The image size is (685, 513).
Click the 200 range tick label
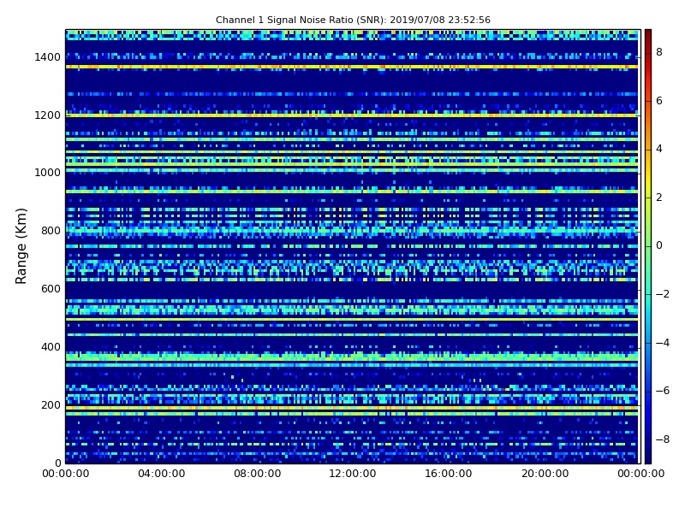click(x=51, y=404)
